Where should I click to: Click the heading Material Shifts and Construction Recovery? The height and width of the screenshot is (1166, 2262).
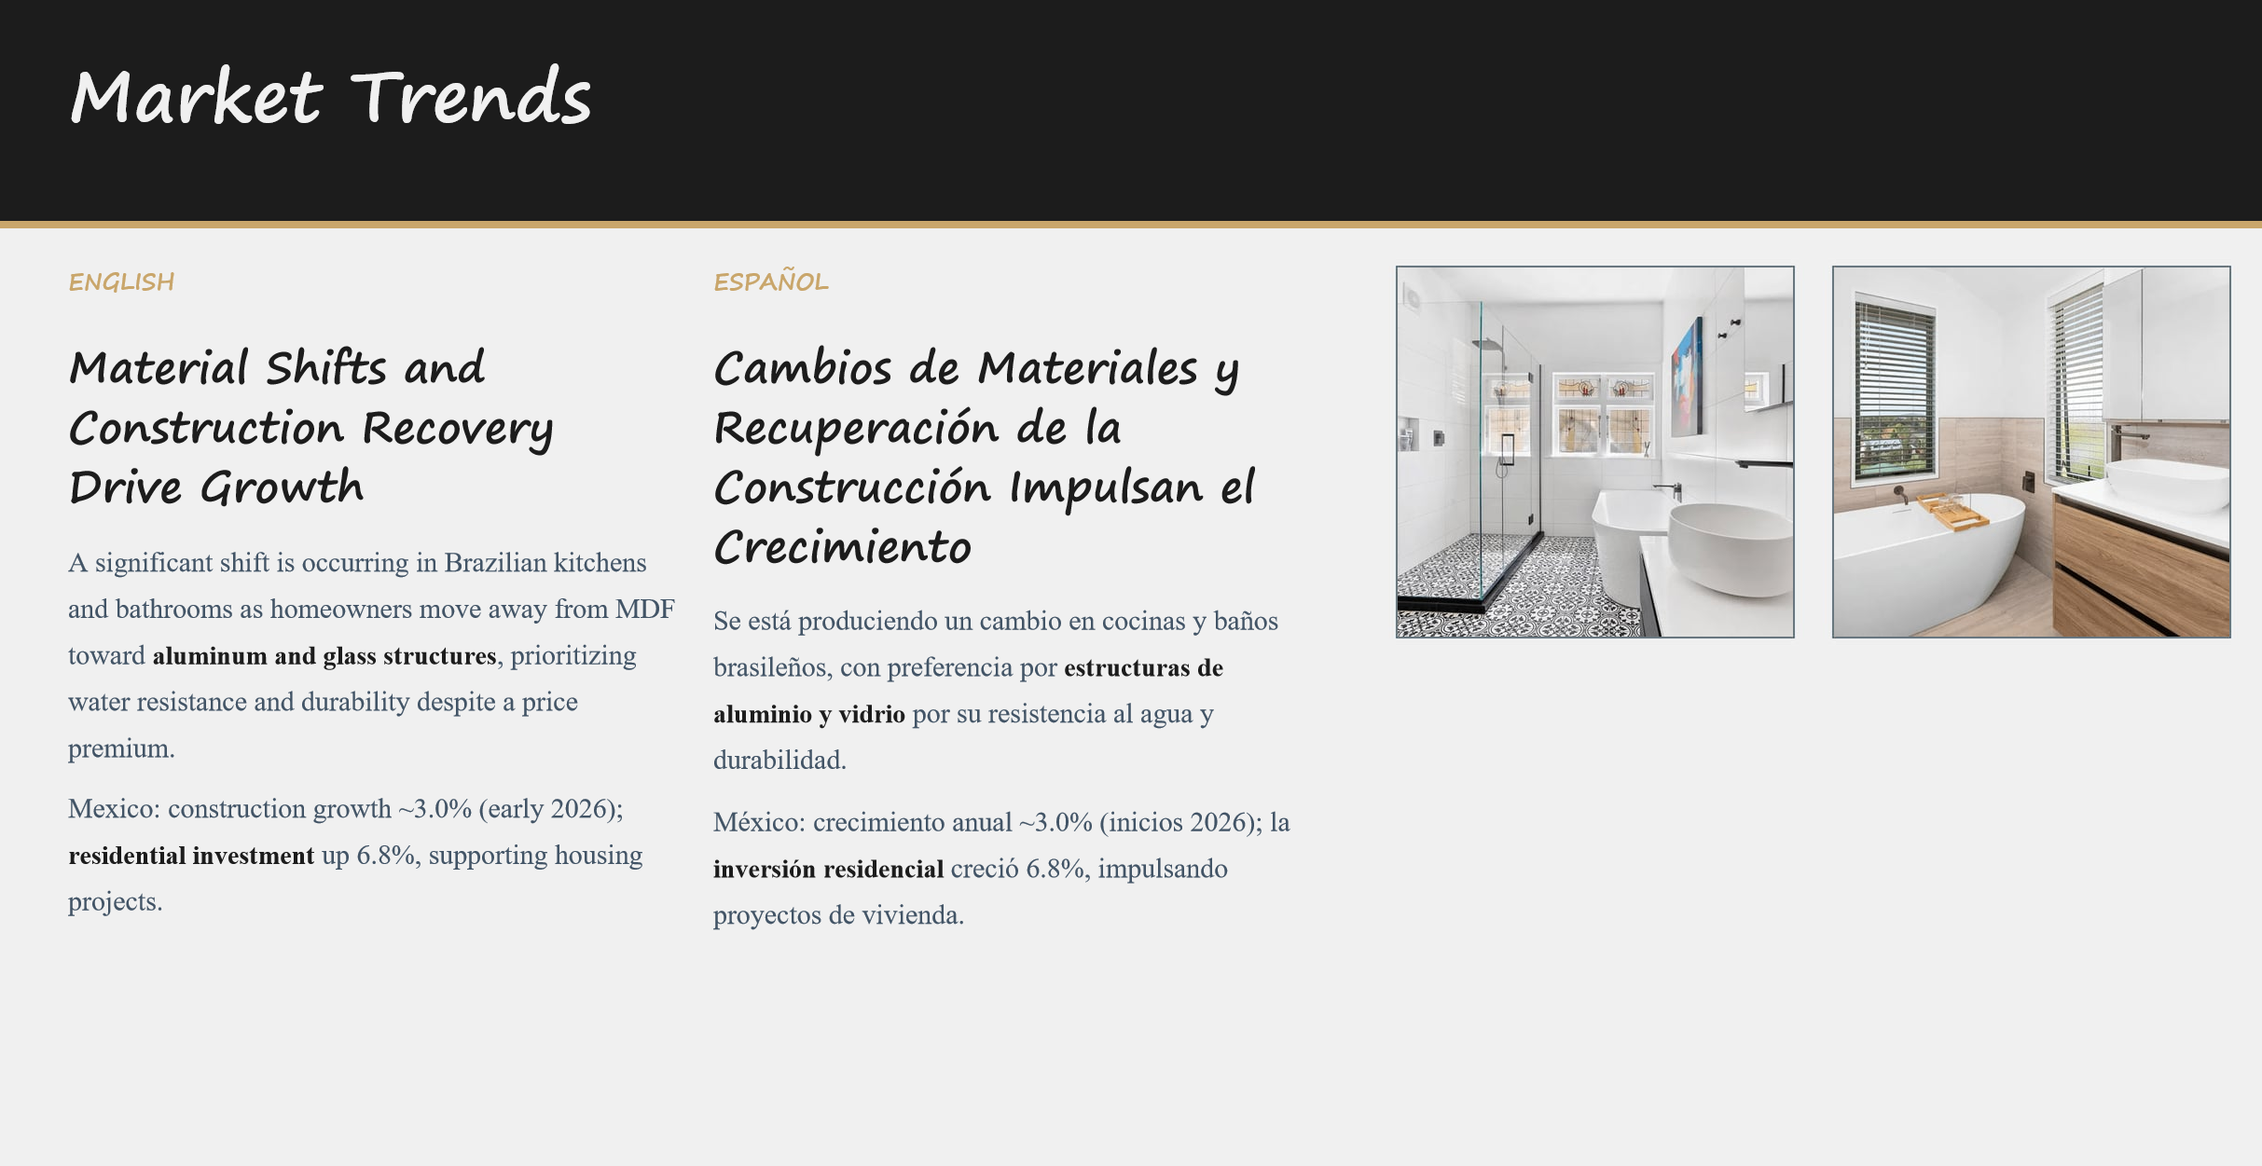click(x=310, y=427)
